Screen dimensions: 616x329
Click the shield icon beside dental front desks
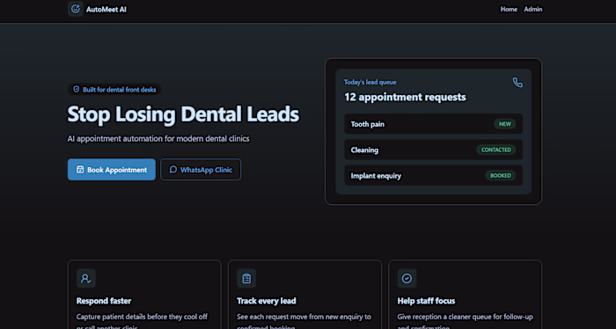[x=77, y=90]
